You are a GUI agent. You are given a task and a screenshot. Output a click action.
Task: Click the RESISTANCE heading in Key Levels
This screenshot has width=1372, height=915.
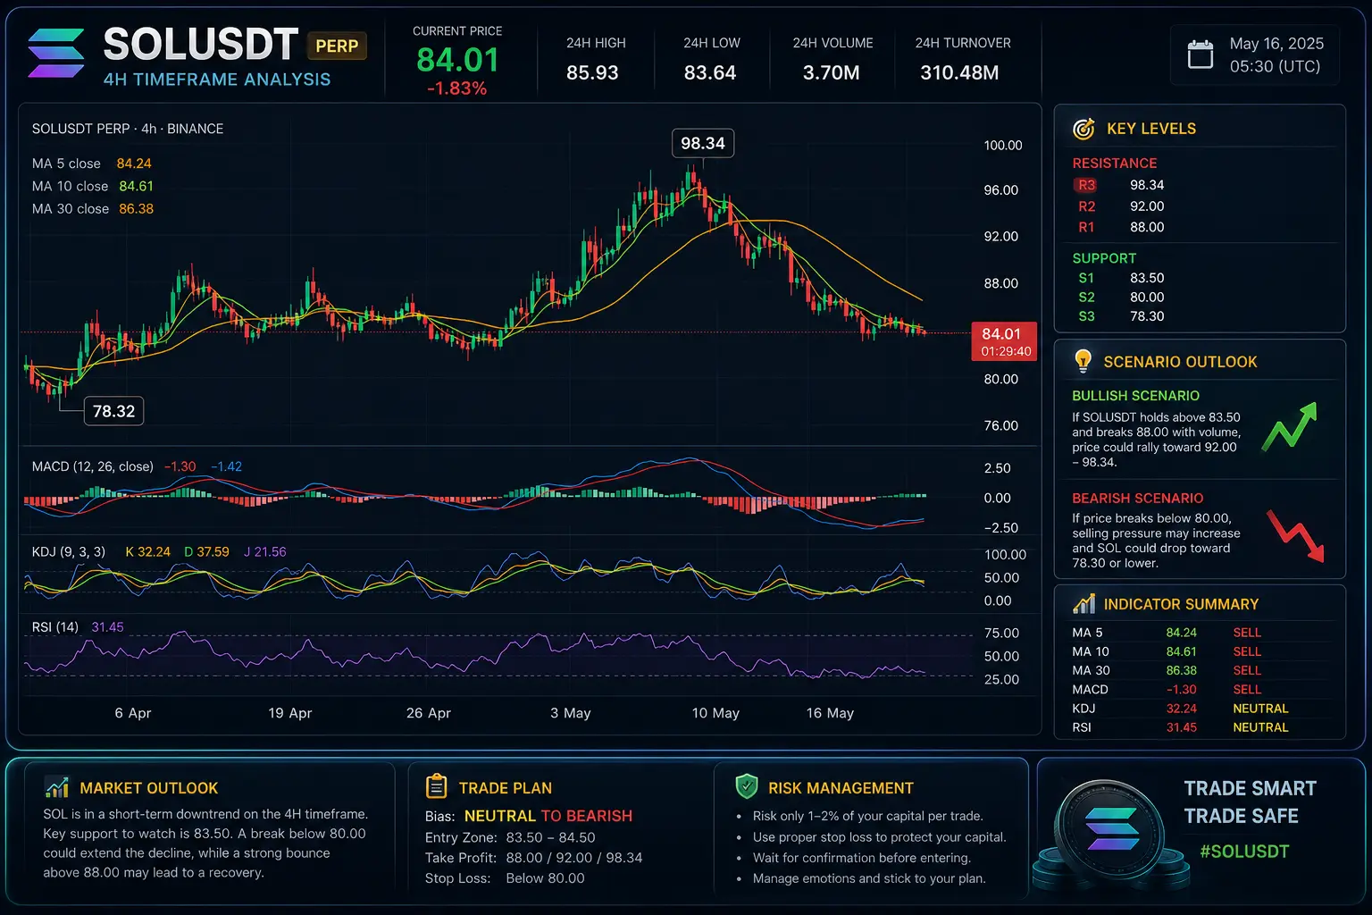pyautogui.click(x=1115, y=164)
